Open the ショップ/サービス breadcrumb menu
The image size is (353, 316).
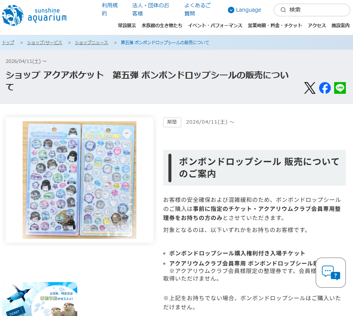click(x=44, y=43)
